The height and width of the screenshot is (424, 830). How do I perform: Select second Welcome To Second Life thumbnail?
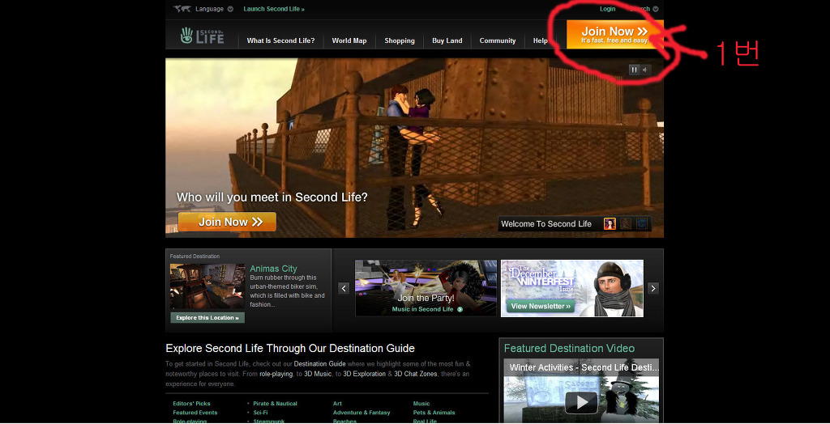[626, 223]
